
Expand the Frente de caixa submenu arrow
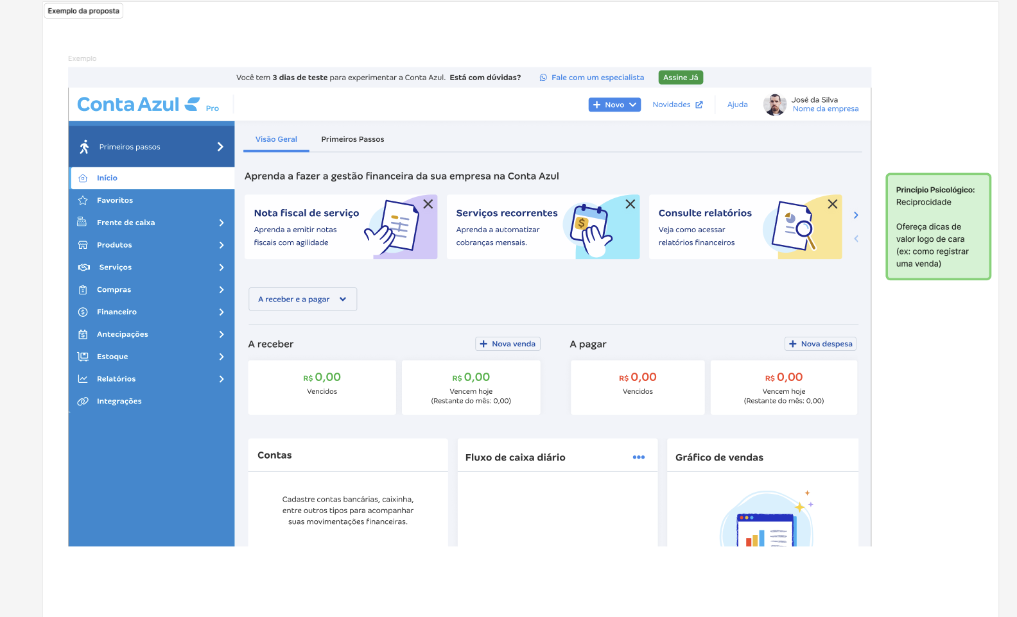(x=222, y=223)
